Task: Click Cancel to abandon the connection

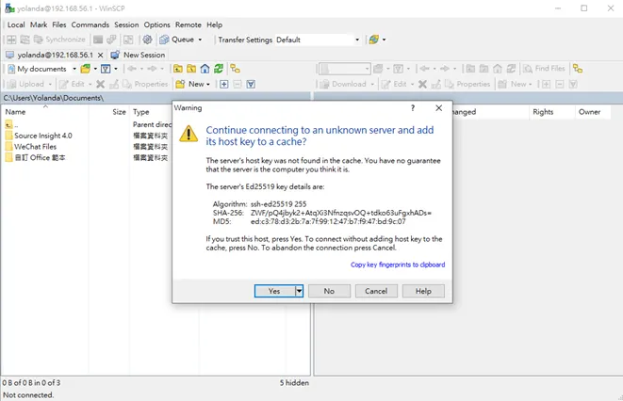Action: 376,291
